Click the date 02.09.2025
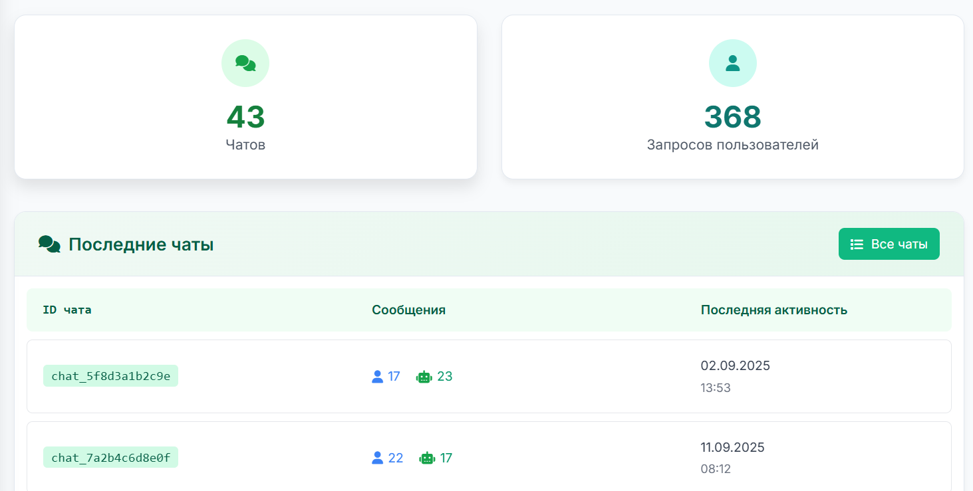Screen dimensions: 973x491 [x=735, y=365]
